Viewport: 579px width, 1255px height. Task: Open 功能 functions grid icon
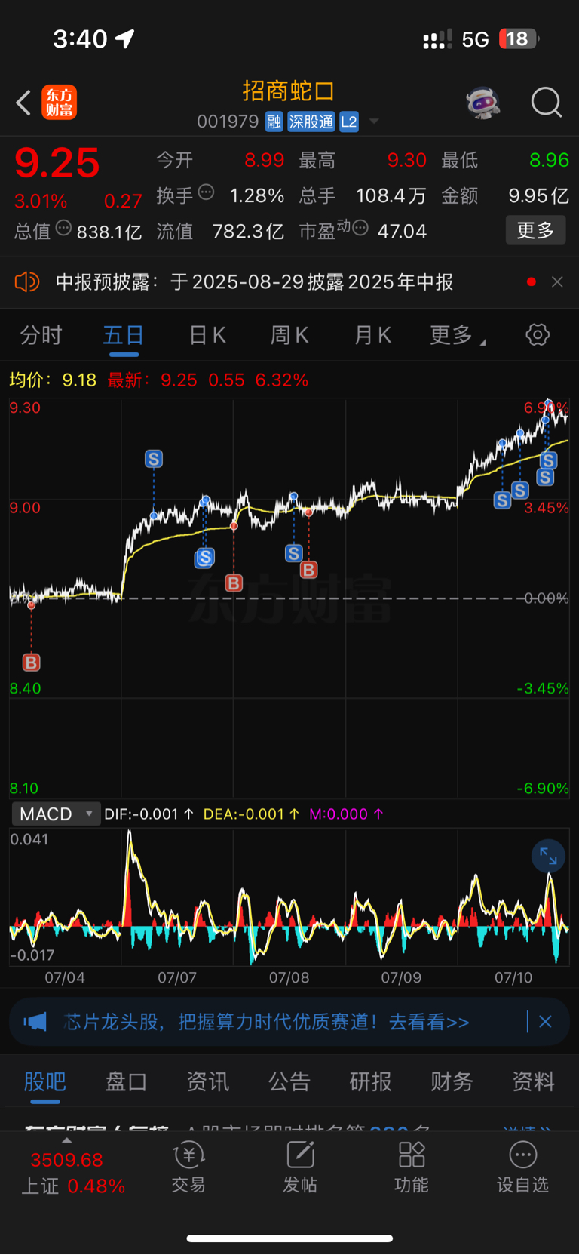[x=412, y=1167]
